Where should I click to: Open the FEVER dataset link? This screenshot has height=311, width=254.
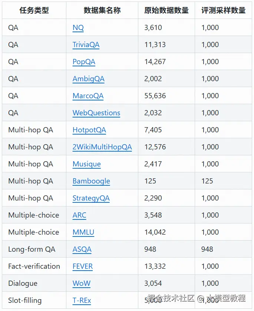pyautogui.click(x=83, y=267)
